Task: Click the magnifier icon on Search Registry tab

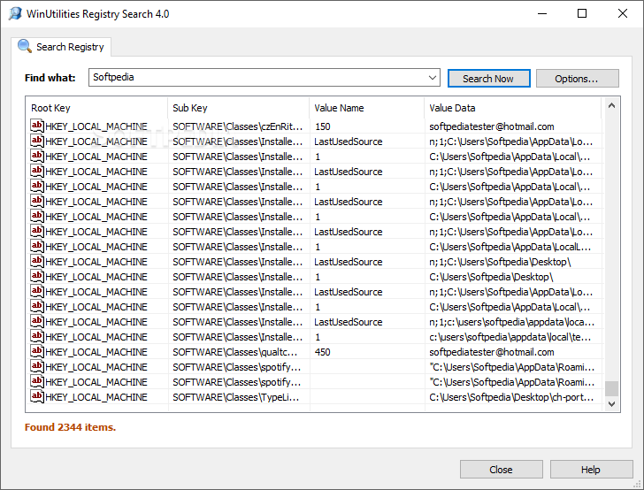Action: pyautogui.click(x=25, y=46)
